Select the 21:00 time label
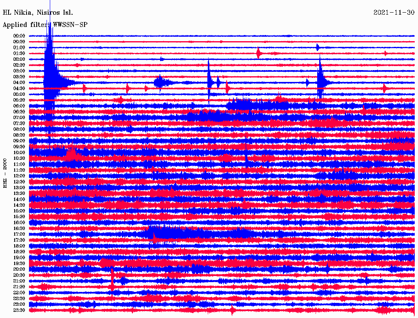The image size is (418, 318). pyautogui.click(x=19, y=281)
